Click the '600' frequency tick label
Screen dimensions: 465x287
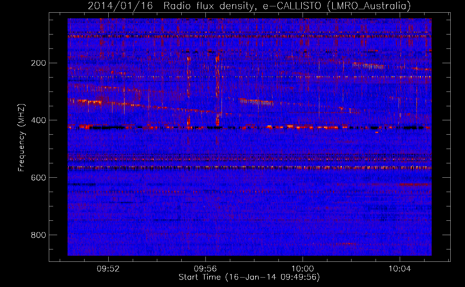[39, 178]
